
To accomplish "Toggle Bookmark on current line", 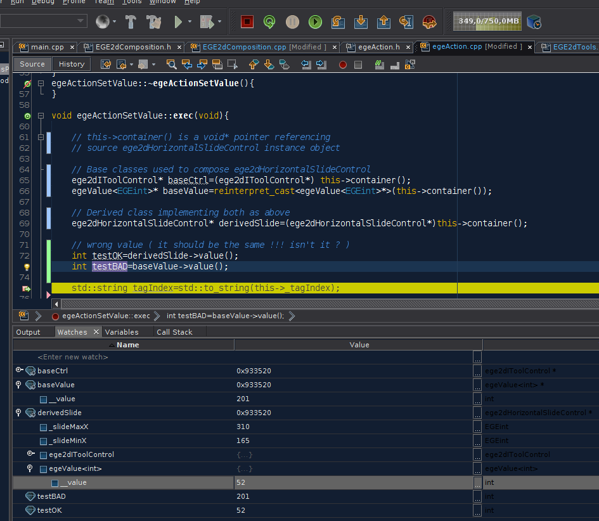I will click(x=285, y=65).
